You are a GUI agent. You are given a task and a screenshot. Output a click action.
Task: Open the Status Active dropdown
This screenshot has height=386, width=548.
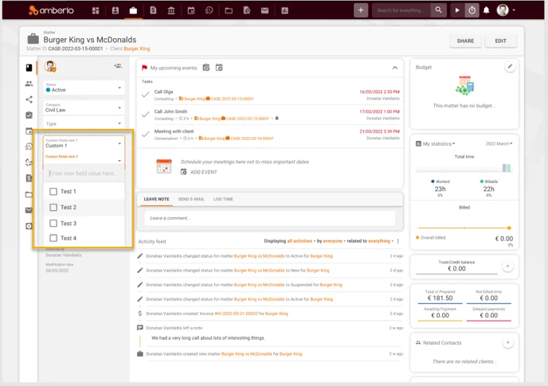84,88
